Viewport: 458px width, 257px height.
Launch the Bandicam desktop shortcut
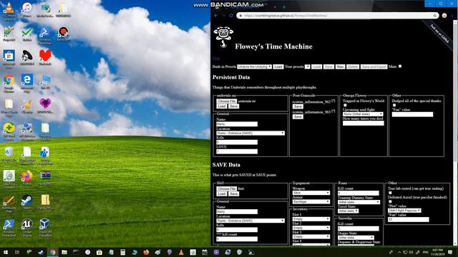[x=63, y=34]
